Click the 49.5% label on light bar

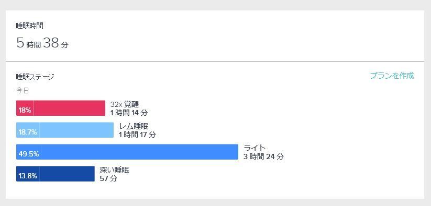pyautogui.click(x=29, y=154)
